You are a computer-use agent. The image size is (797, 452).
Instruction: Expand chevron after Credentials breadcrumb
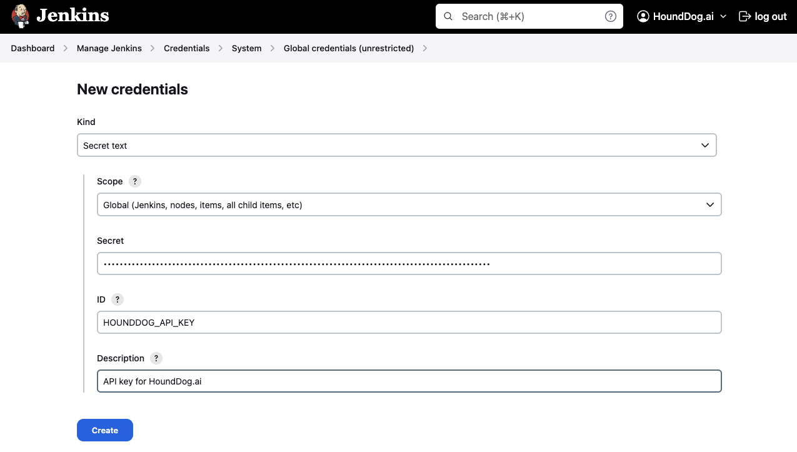click(x=221, y=48)
